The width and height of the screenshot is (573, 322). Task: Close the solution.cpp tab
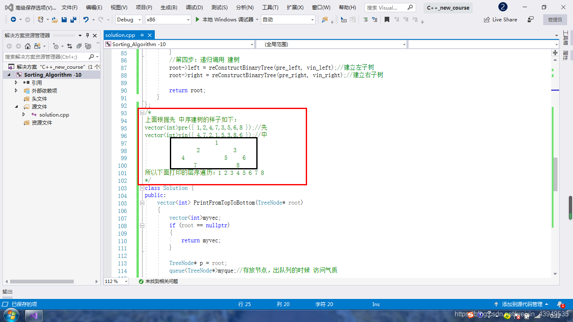149,35
